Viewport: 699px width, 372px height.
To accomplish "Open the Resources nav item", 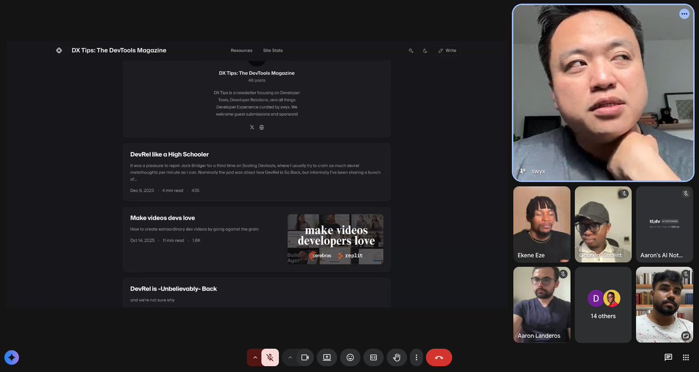I will [241, 51].
